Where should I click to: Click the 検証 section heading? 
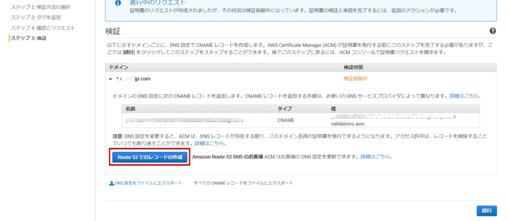click(113, 31)
